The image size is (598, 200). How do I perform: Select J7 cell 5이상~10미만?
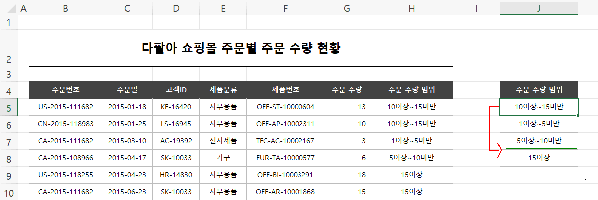(539, 141)
